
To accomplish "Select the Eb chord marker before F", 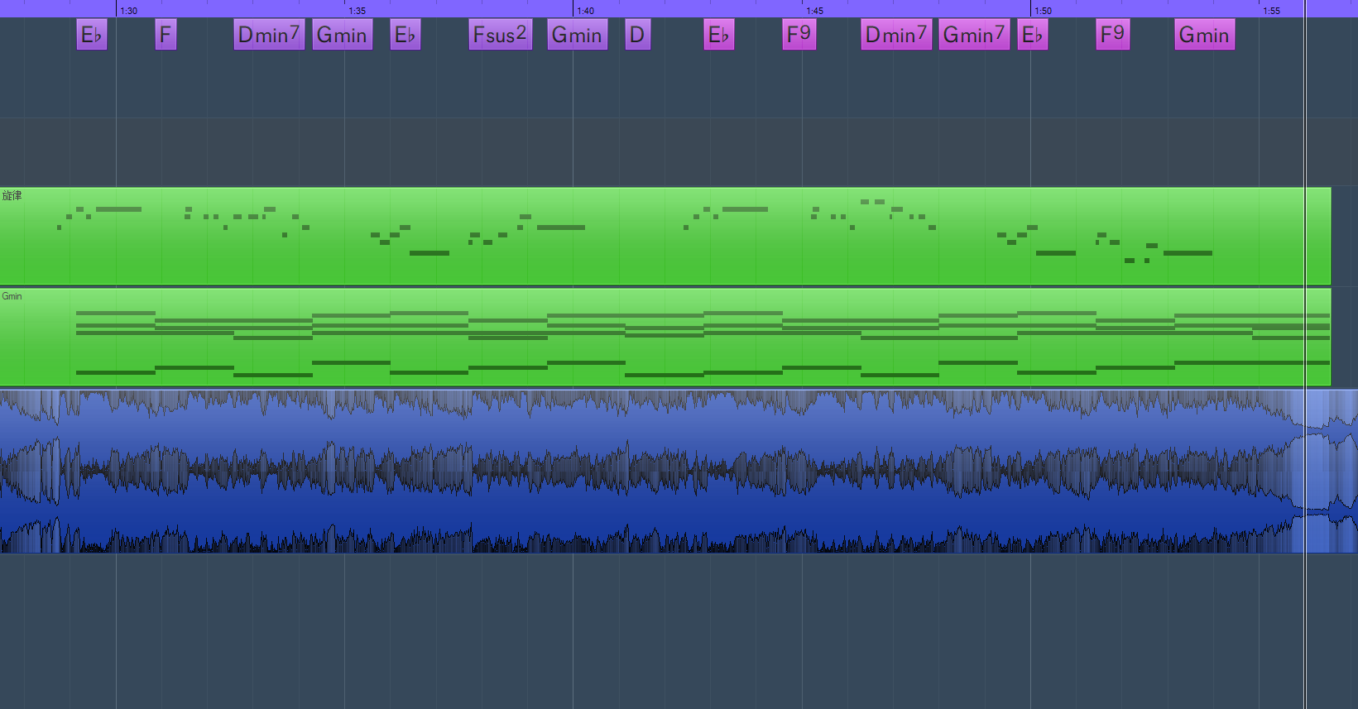I will (x=92, y=35).
